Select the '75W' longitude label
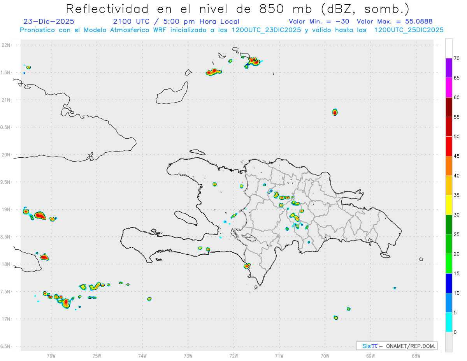The image size is (467, 361). coord(97,356)
